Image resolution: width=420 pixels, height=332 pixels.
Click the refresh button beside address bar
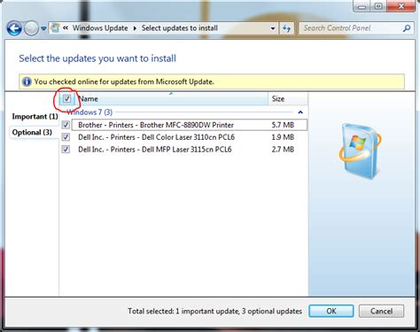[286, 28]
